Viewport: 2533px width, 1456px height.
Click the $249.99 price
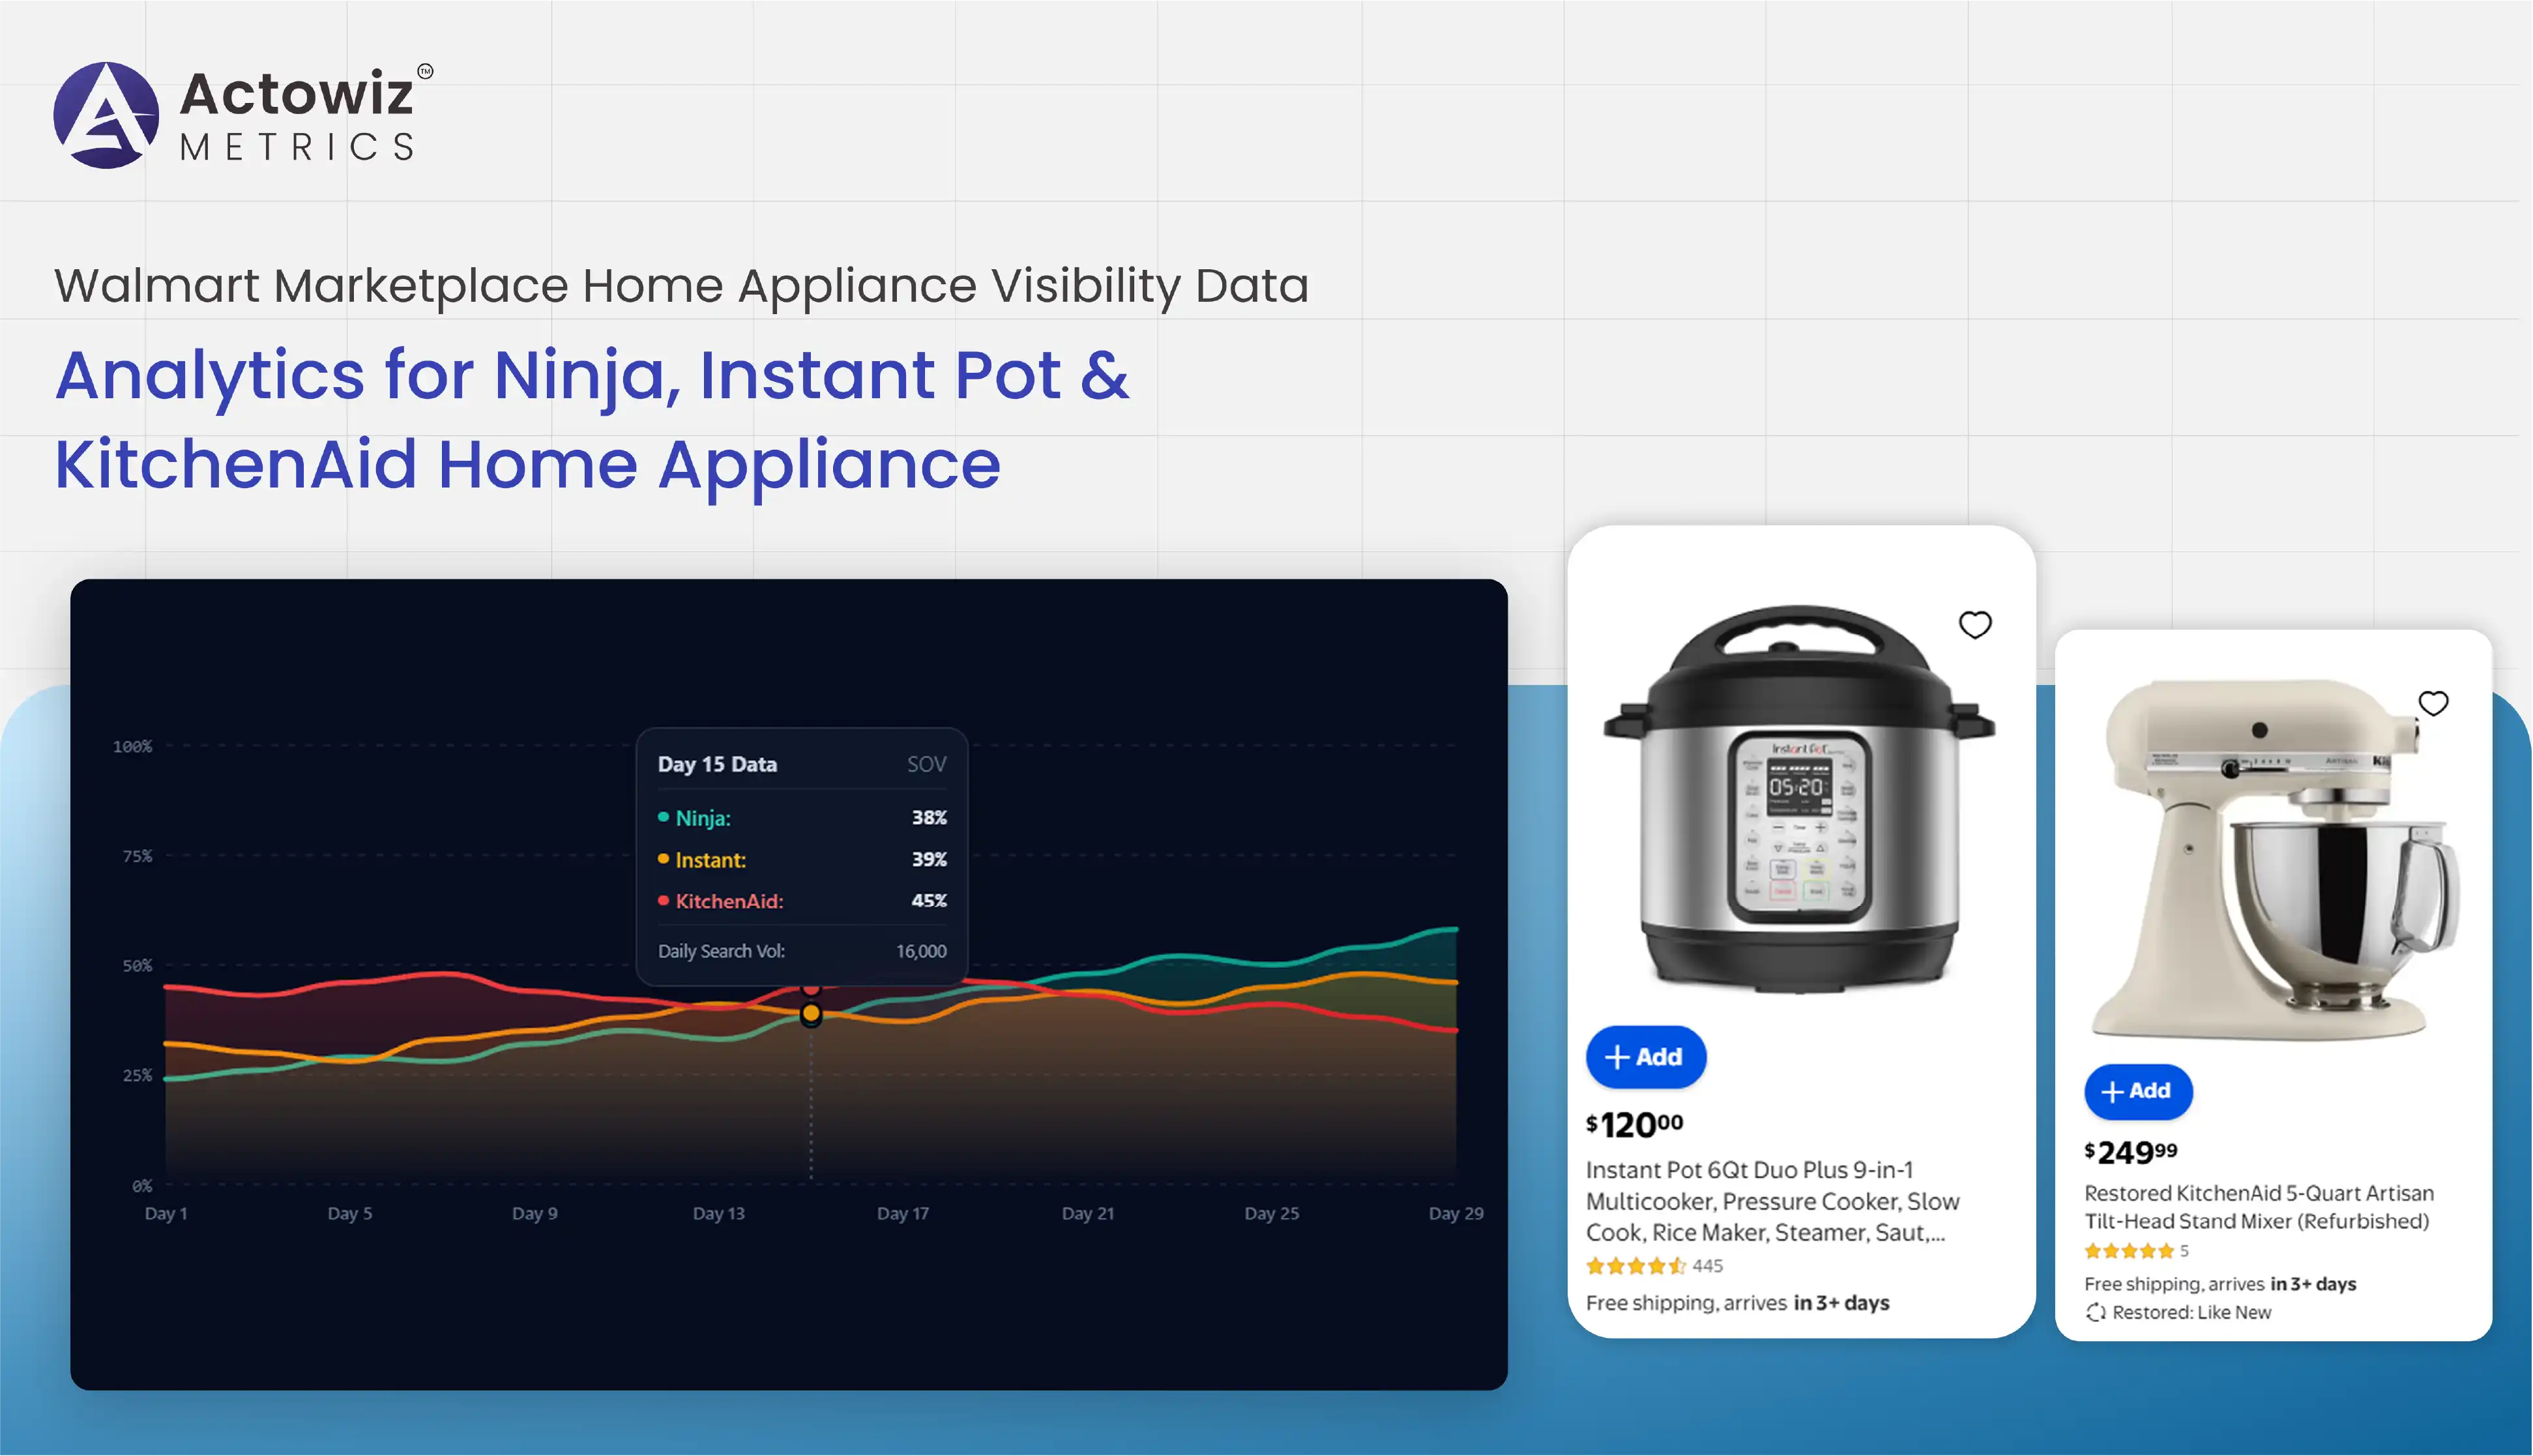[x=2131, y=1153]
